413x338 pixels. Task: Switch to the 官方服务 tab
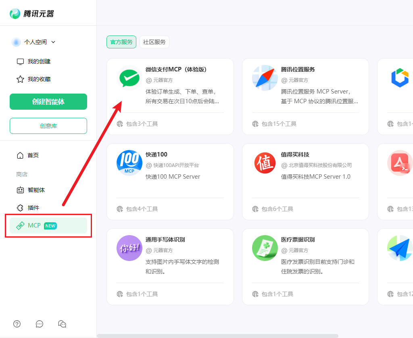click(x=121, y=42)
